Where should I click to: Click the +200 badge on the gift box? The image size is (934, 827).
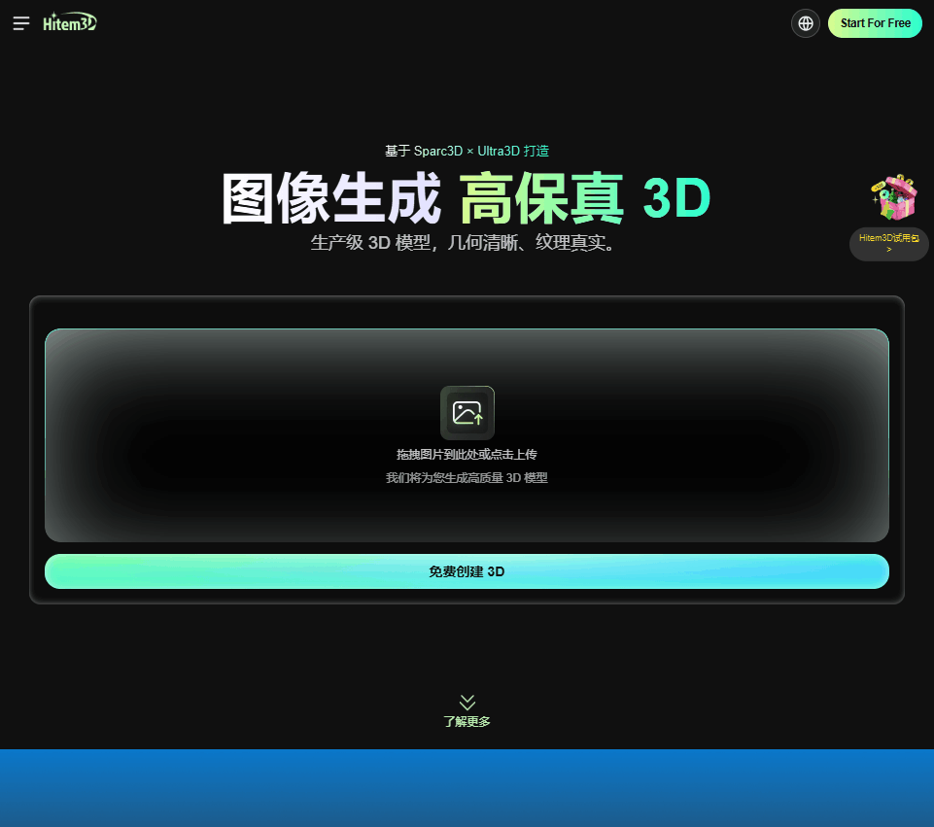879,186
